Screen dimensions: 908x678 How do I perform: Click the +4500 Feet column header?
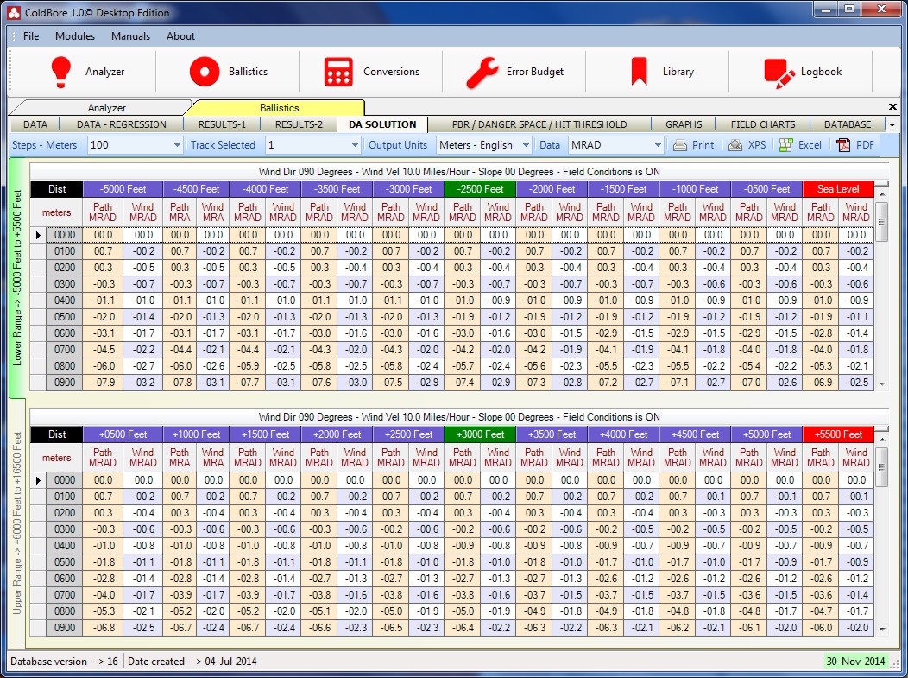[695, 434]
